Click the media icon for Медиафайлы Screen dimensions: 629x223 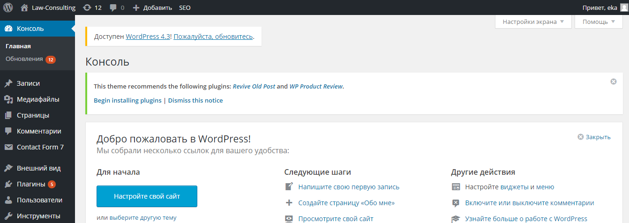[x=8, y=99]
